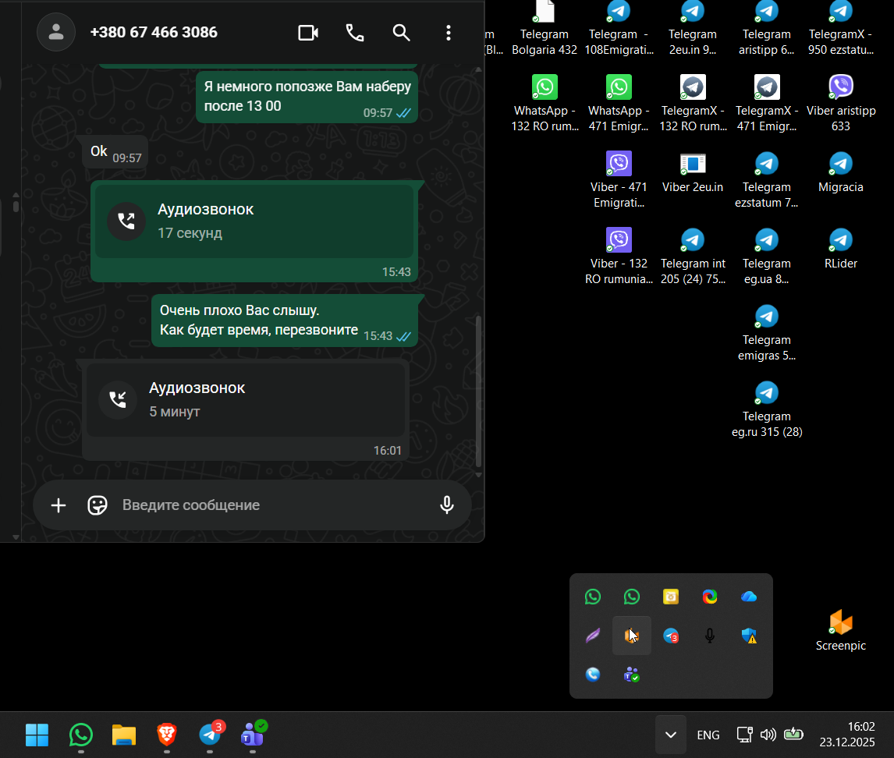Image resolution: width=894 pixels, height=758 pixels.
Task: Open Telegram eg.ua desktop shortcut
Action: click(x=767, y=257)
